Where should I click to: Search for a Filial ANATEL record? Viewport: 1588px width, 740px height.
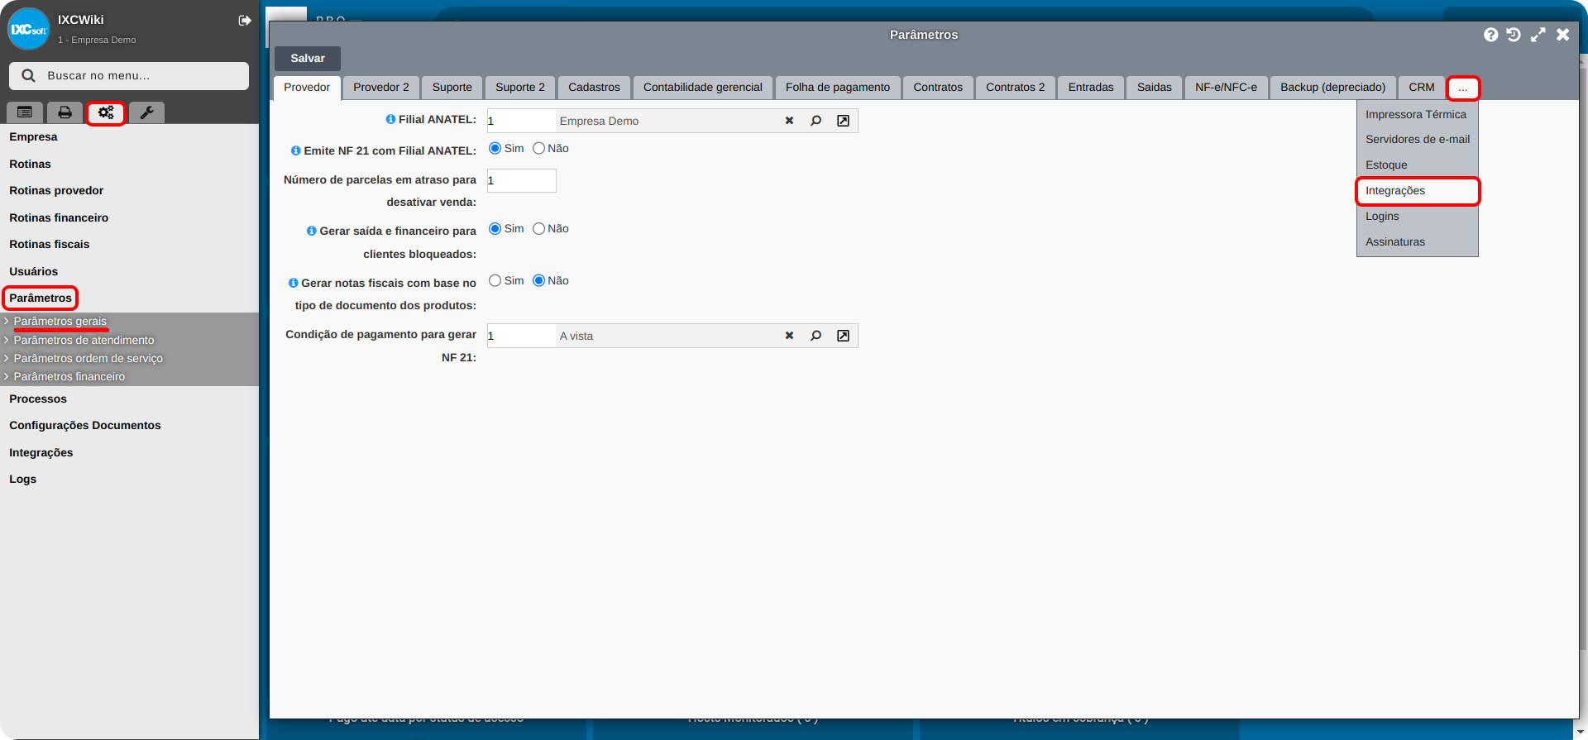pyautogui.click(x=816, y=121)
